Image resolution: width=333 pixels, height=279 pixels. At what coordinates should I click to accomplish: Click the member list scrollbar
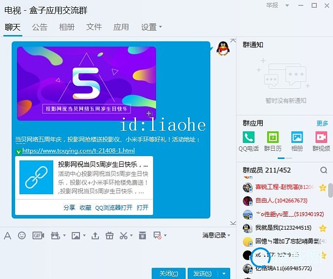(x=330, y=190)
